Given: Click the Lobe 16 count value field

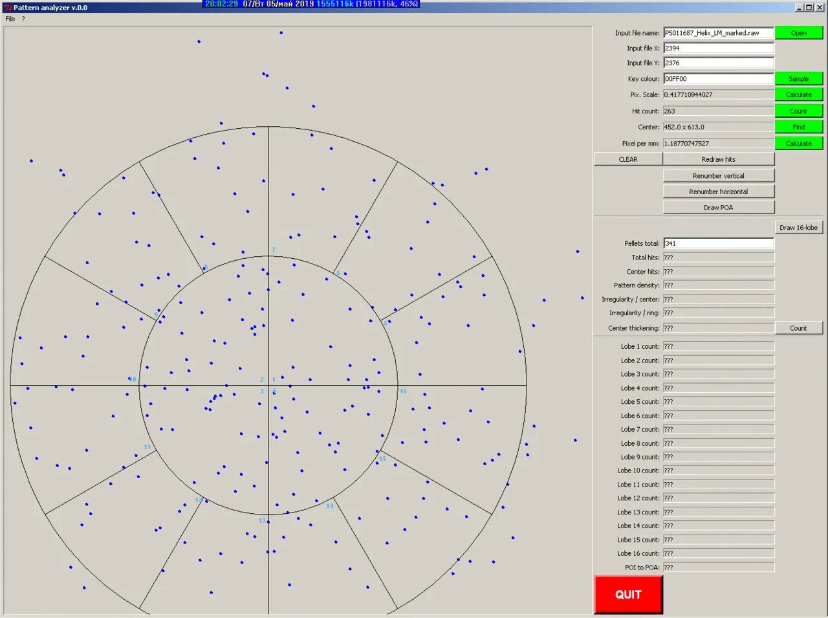Looking at the screenshot, I should coord(719,554).
